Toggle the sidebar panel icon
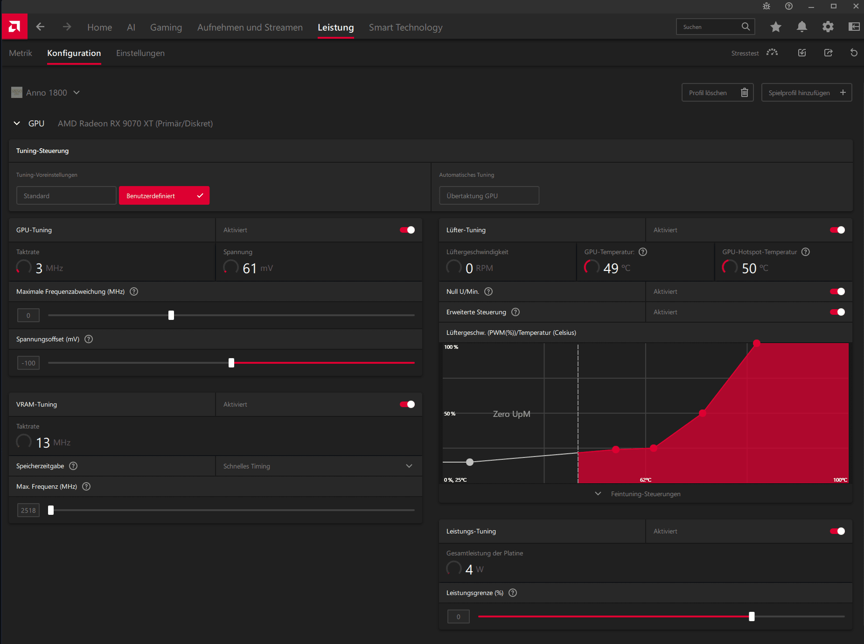 (x=854, y=27)
